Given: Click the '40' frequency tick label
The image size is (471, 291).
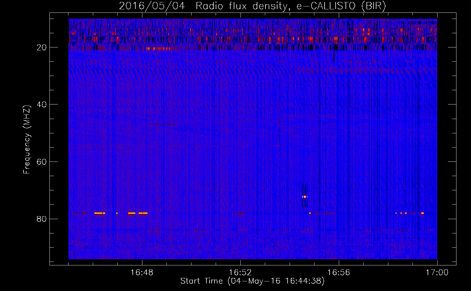Looking at the screenshot, I should [x=42, y=104].
